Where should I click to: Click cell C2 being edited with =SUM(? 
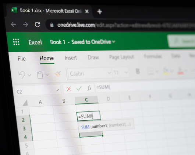(89, 116)
